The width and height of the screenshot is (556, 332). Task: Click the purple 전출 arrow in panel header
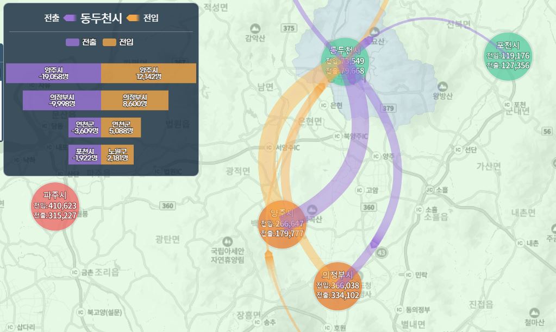[x=70, y=18]
